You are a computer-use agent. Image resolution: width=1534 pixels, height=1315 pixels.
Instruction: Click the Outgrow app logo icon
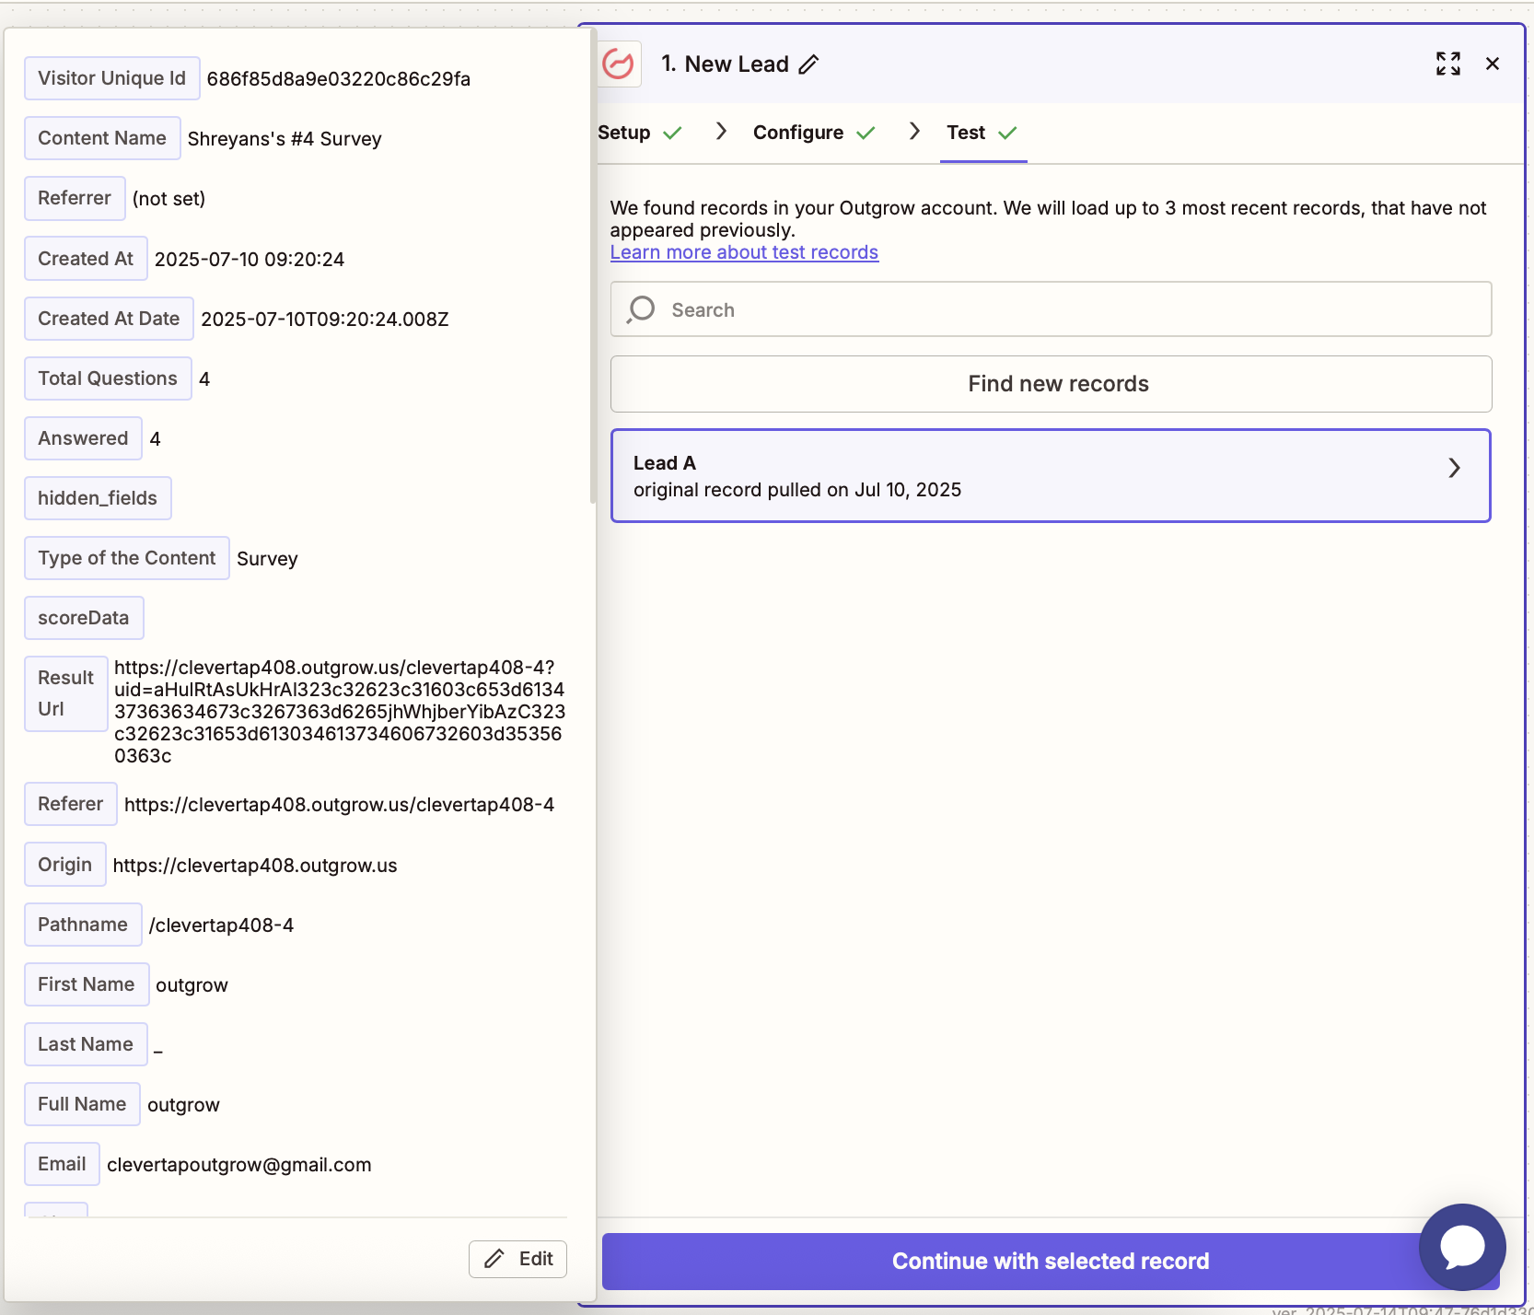(x=618, y=64)
